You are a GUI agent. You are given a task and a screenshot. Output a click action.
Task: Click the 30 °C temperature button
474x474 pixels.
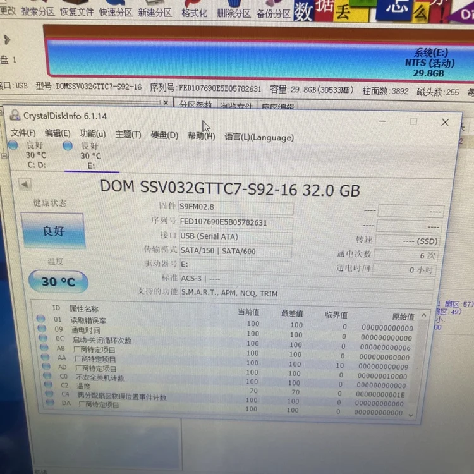[58, 281]
